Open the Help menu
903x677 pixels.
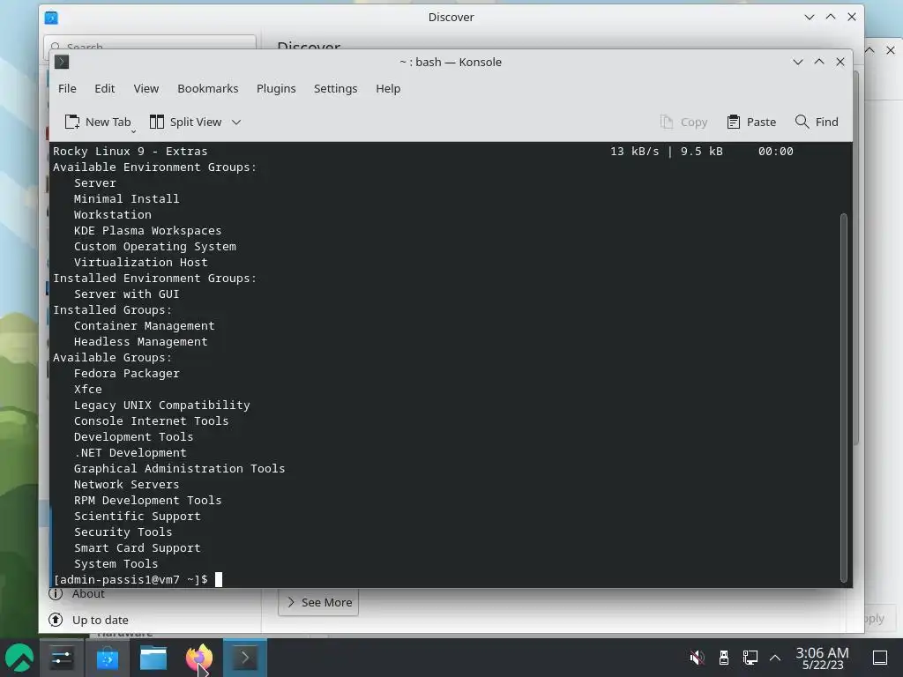[x=388, y=89]
